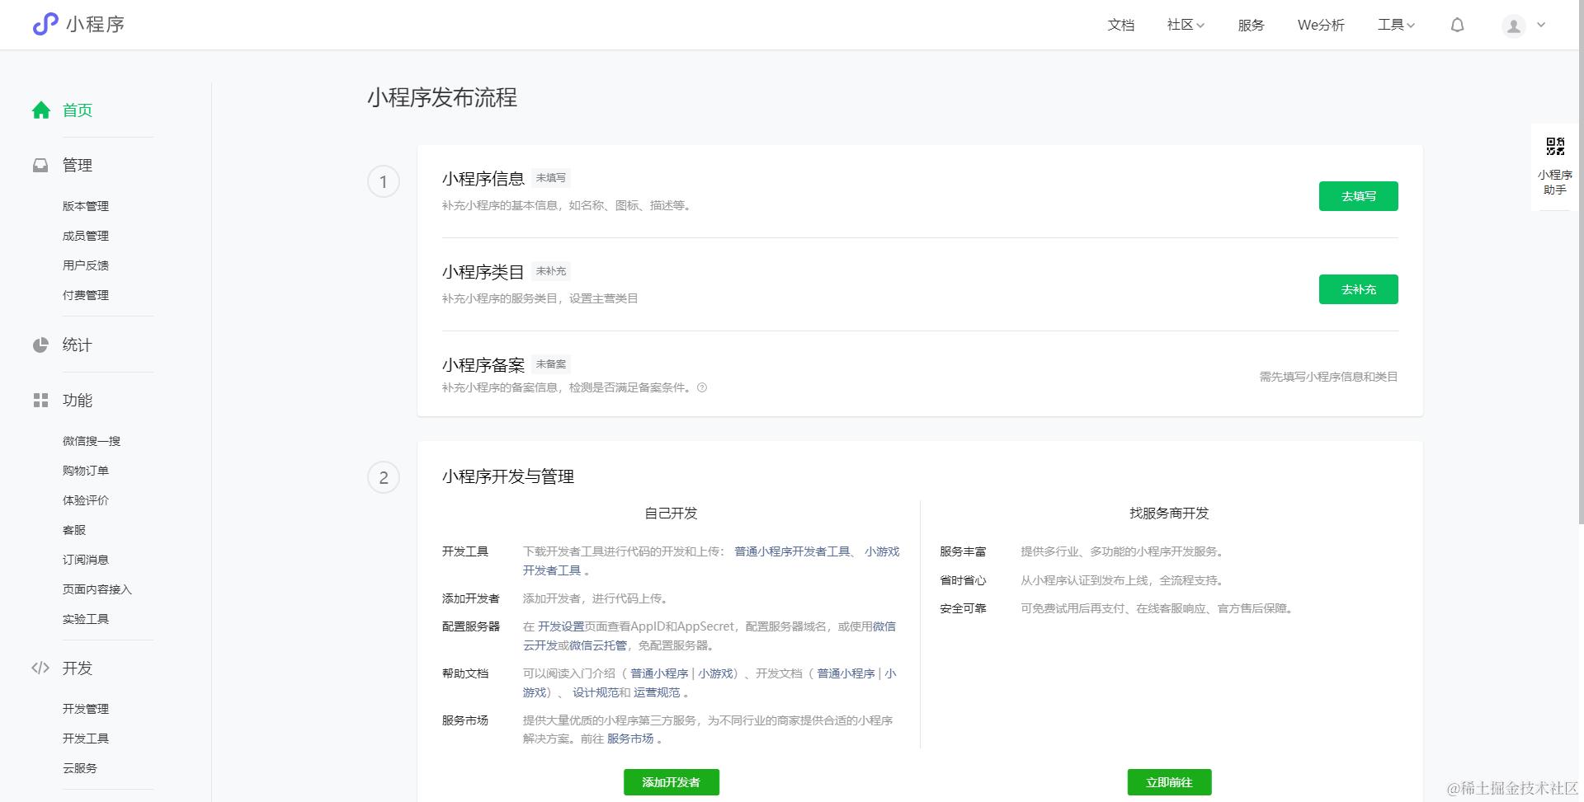The height and width of the screenshot is (802, 1584).
Task: Click the code icon beside 开发
Action: click(40, 668)
